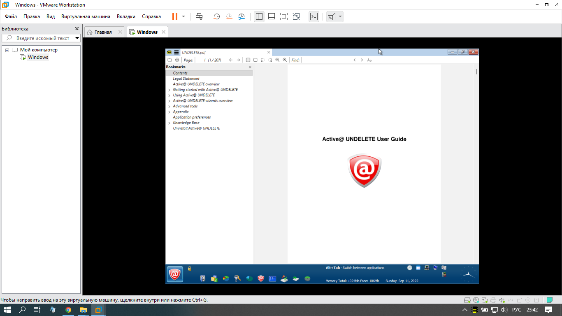Open the stretch mode dropdown arrow

tap(340, 16)
